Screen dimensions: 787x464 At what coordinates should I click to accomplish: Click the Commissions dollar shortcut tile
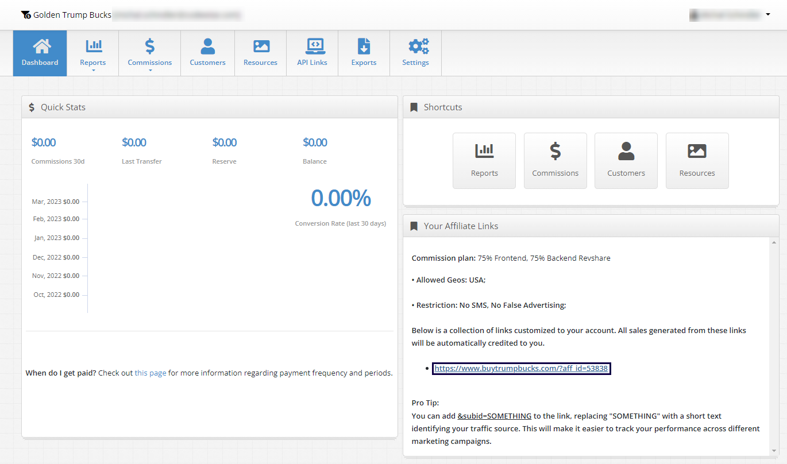555,161
